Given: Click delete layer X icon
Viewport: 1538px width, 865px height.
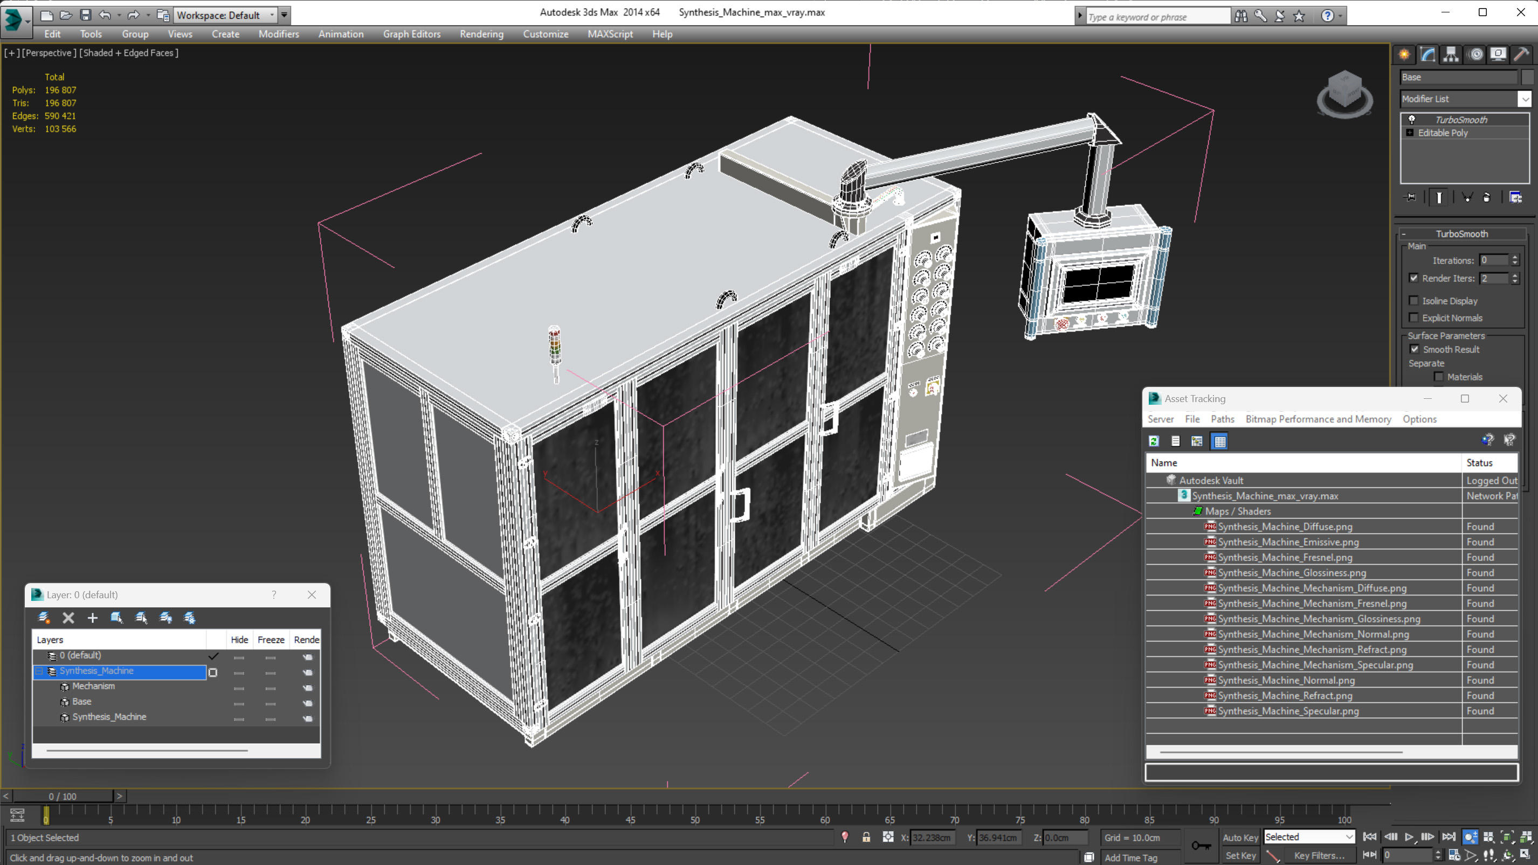Looking at the screenshot, I should coord(68,618).
